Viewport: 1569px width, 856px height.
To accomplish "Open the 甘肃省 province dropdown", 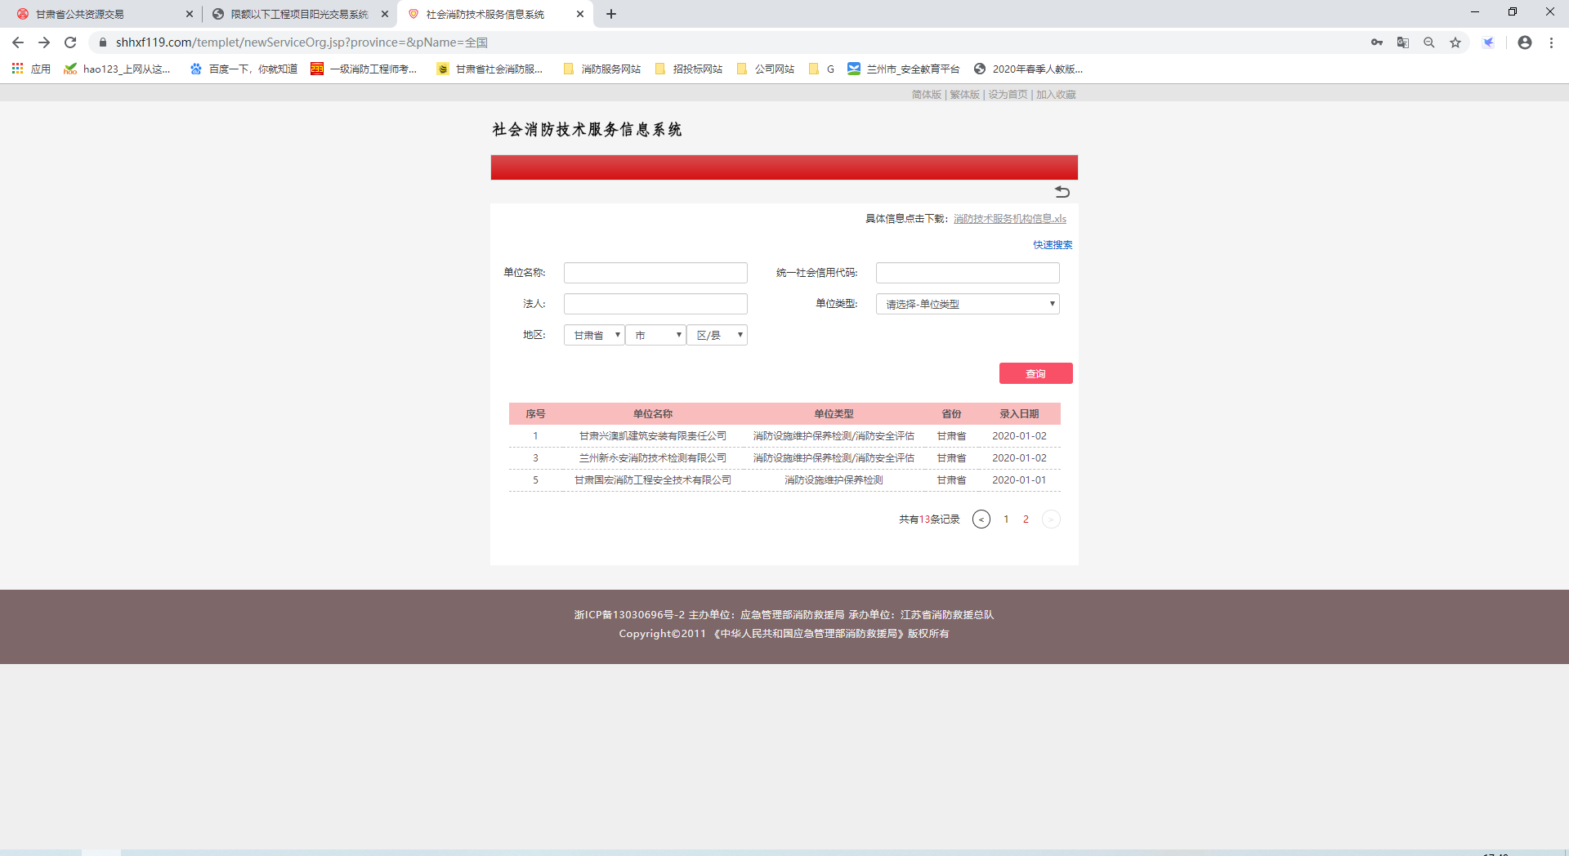I will pyautogui.click(x=594, y=335).
